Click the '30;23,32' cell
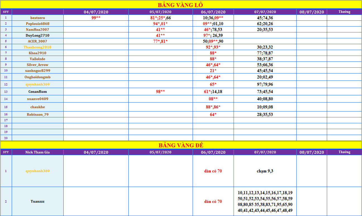362x216 pixels. [265, 47]
